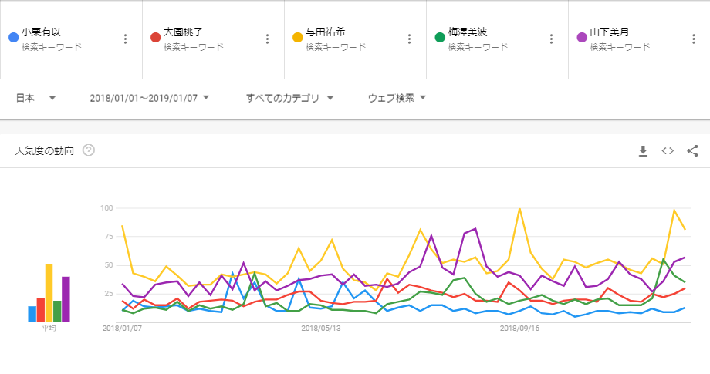Screen dimensions: 710x374
Task: Open the options menu for 小栗有以
Action: (125, 39)
